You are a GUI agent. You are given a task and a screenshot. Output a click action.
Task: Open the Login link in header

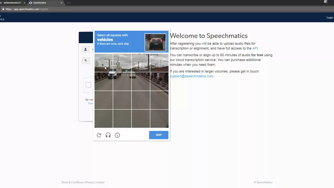point(330,17)
